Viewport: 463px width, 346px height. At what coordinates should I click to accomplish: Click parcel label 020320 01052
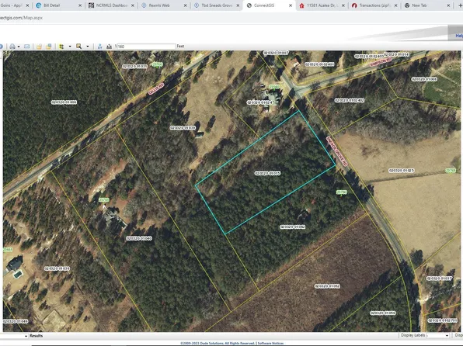(327, 286)
